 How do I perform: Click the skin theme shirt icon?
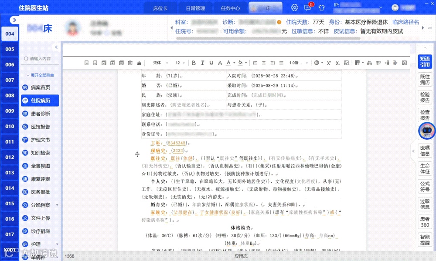pyautogui.click(x=321, y=7)
